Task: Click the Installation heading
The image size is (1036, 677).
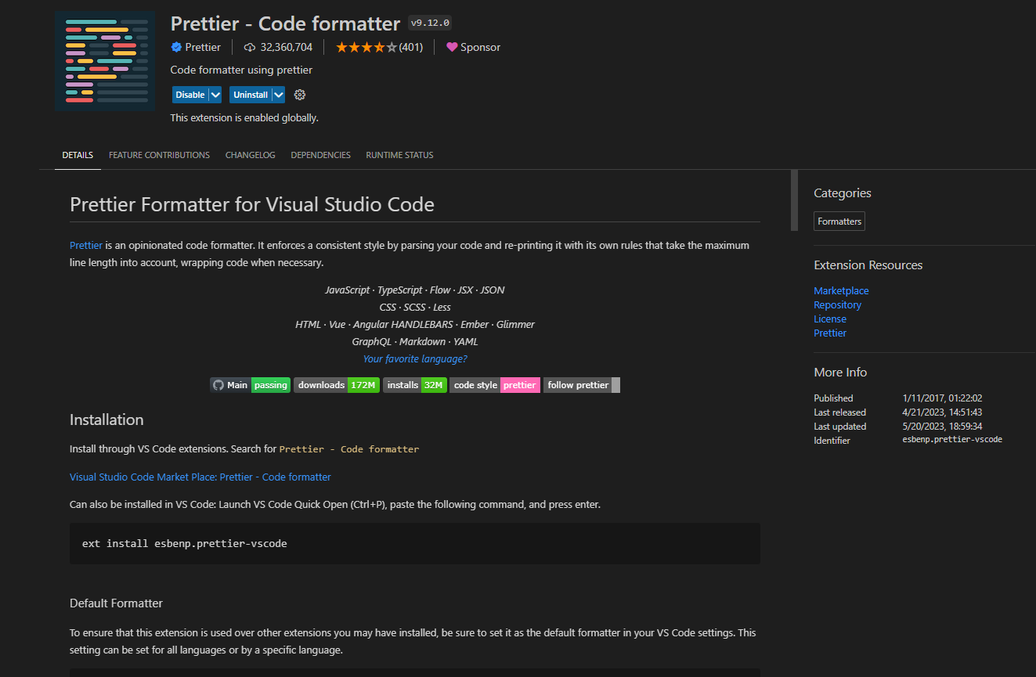Action: click(106, 420)
